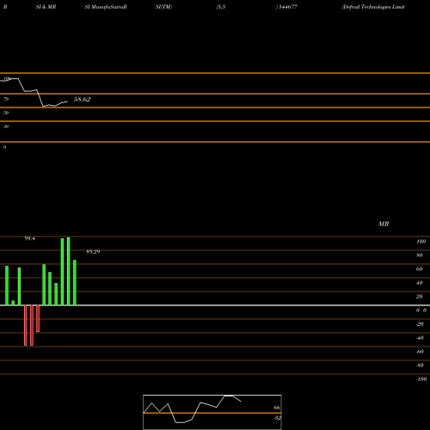Click the SI & MR header label
Image resolution: width=430 pixels, height=430 pixels.
click(x=46, y=7)
